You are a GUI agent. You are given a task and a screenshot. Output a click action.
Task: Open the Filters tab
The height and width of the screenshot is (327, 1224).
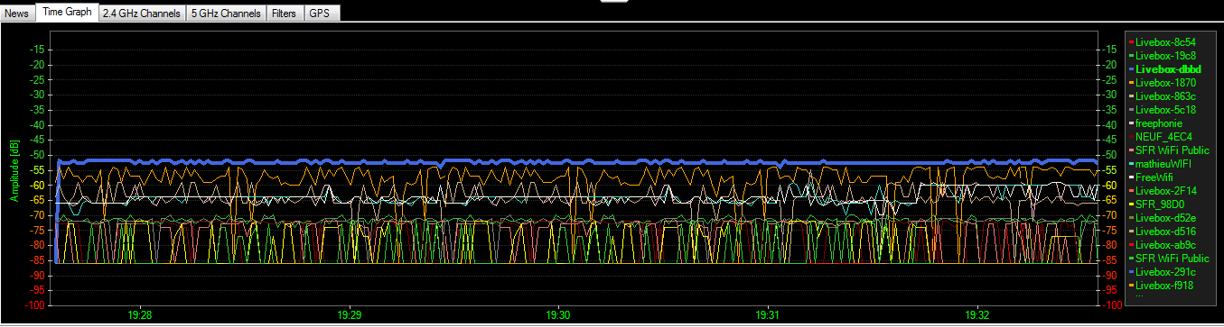(x=285, y=14)
